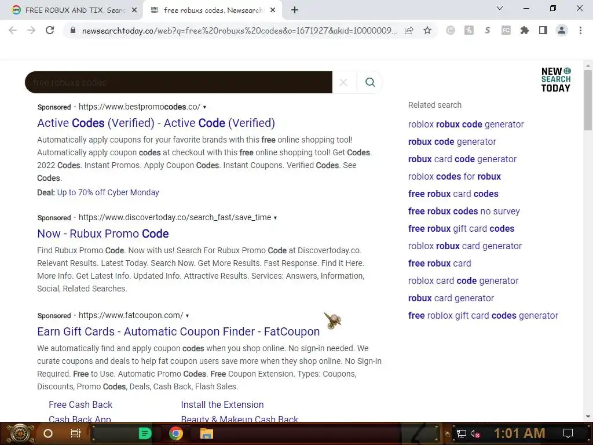The image size is (593, 445).
Task: Bookmark this tab with star
Action: pos(427,30)
